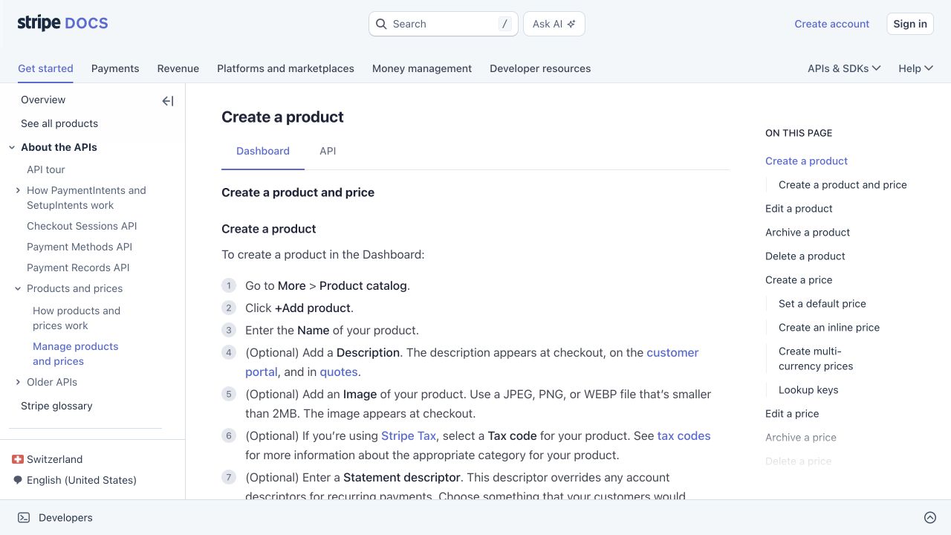951x535 pixels.
Task: Open the Revenue navigation tab
Action: [178, 68]
